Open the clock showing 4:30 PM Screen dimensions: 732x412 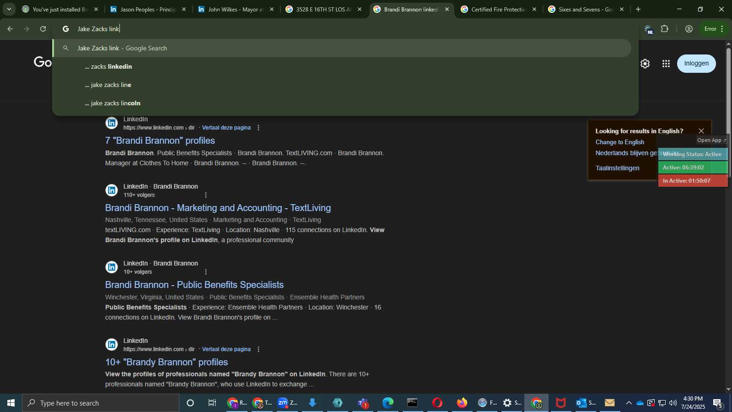point(693,403)
